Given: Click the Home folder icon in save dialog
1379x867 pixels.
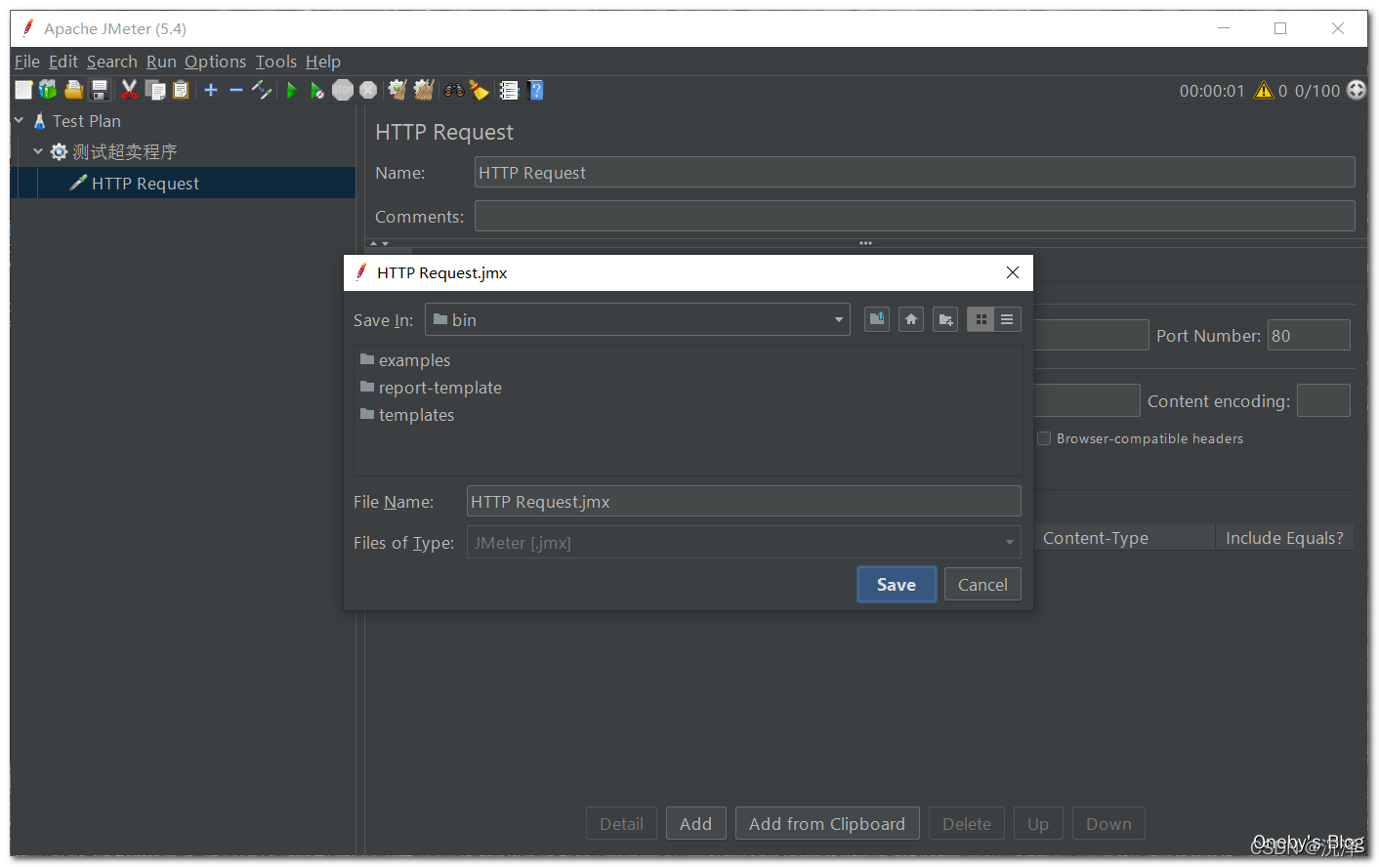Looking at the screenshot, I should 911,319.
